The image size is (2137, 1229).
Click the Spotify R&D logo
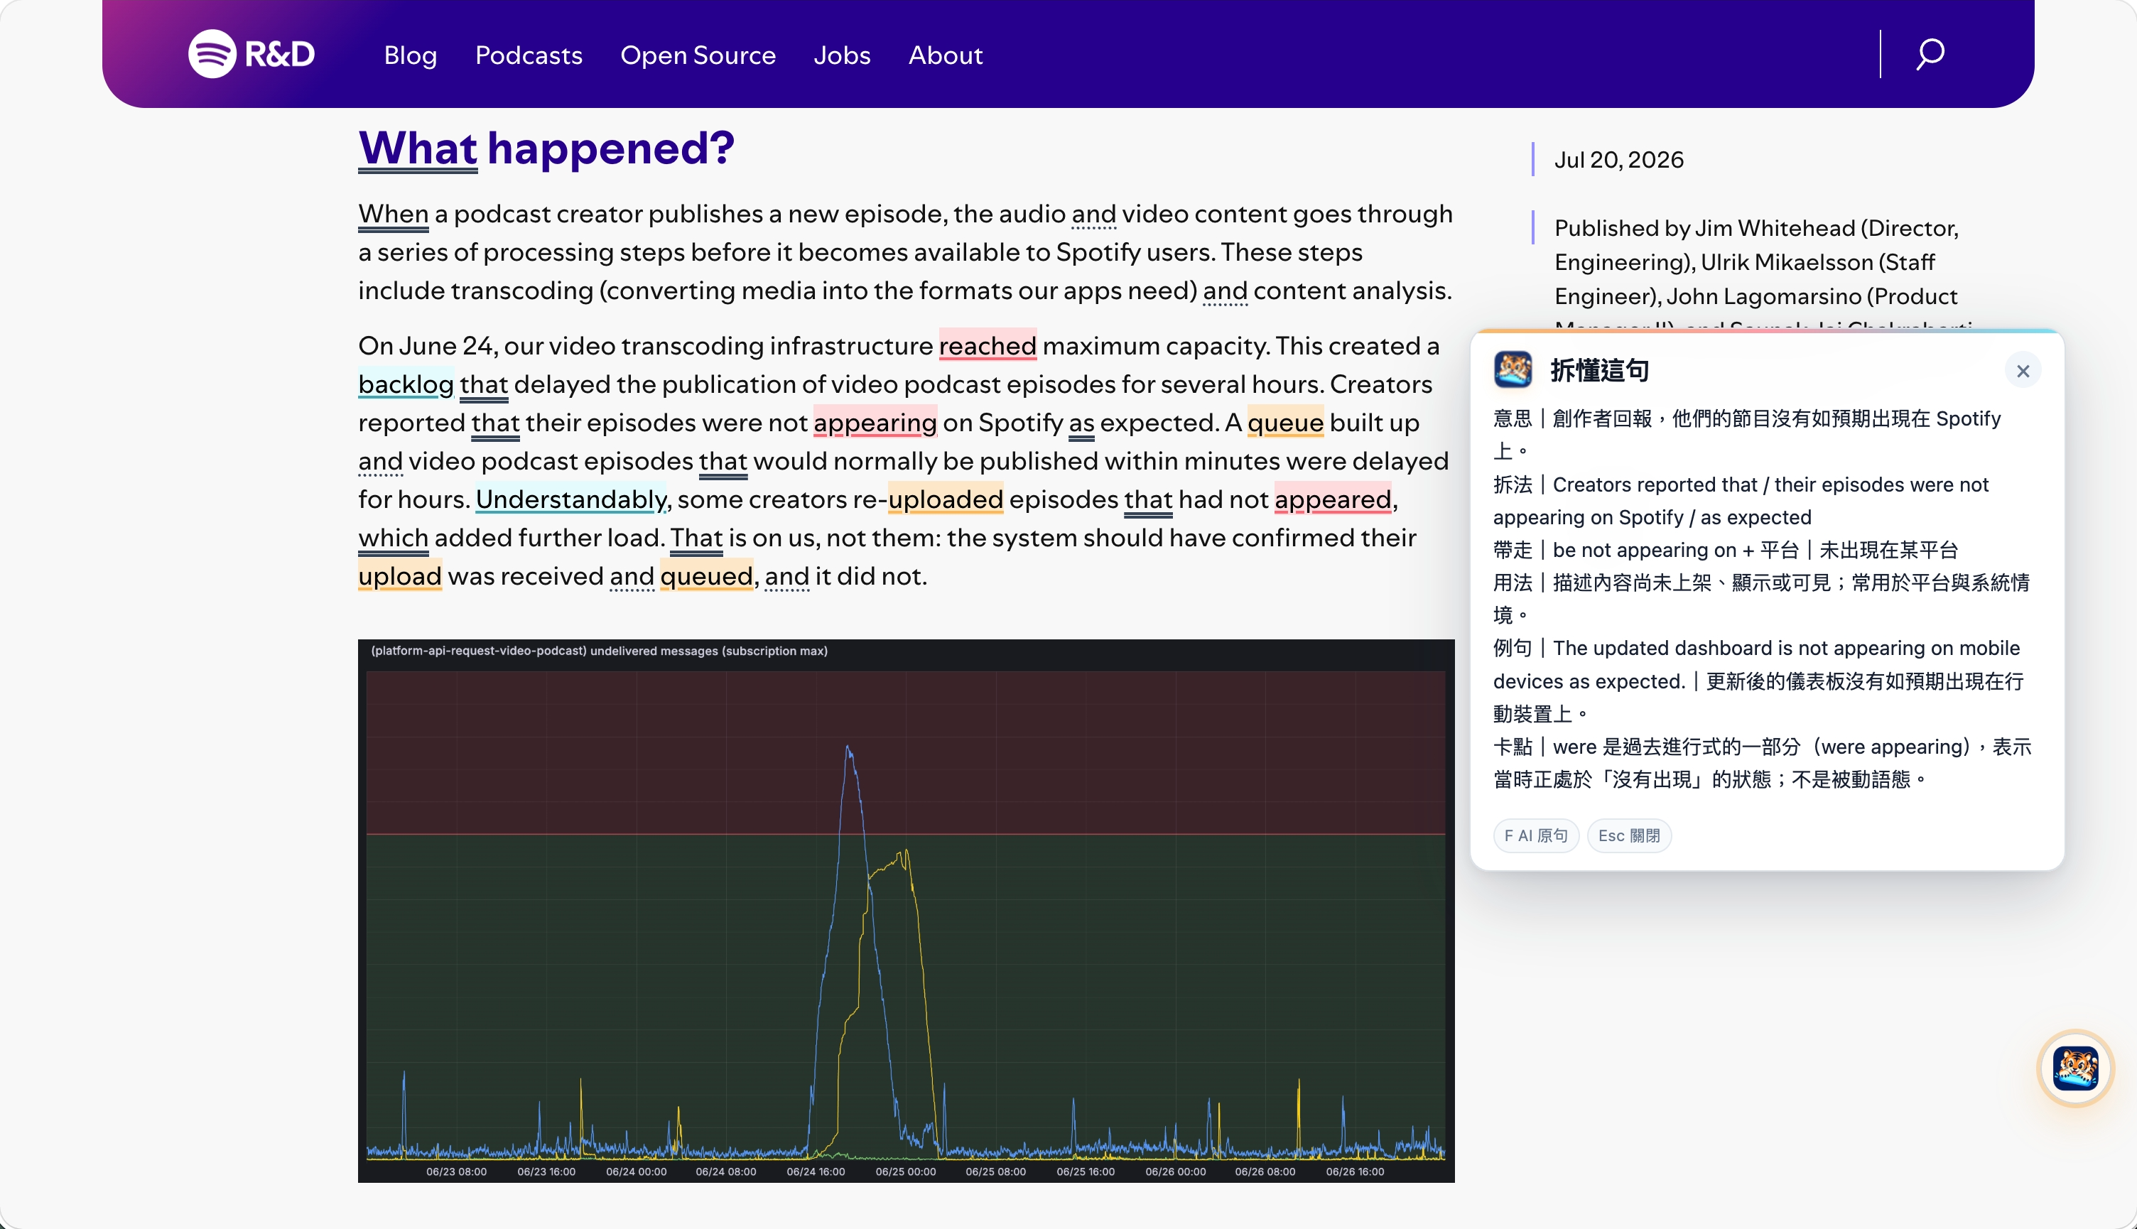pyautogui.click(x=251, y=54)
